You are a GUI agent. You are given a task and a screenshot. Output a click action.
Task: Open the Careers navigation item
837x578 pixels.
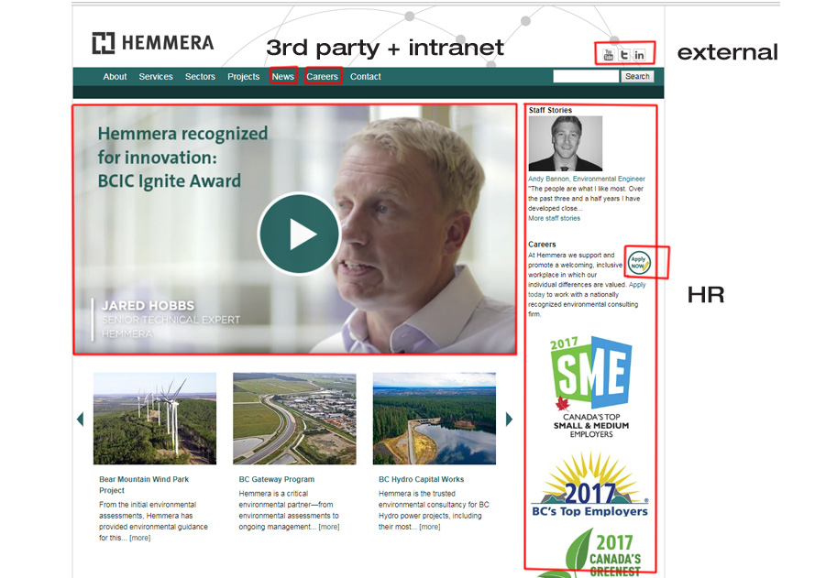tap(322, 77)
